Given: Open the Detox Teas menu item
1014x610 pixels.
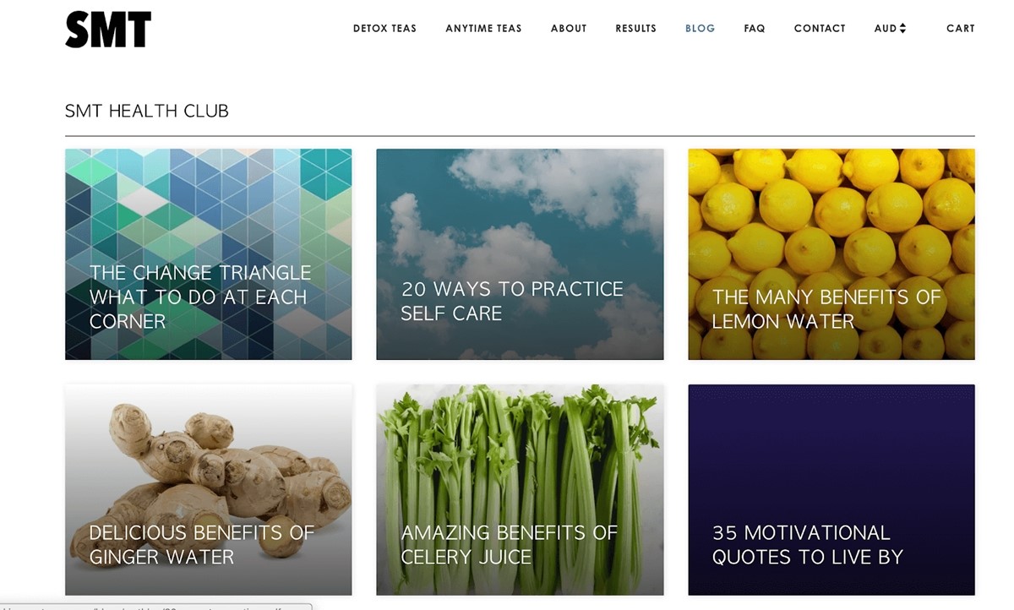Looking at the screenshot, I should [384, 28].
